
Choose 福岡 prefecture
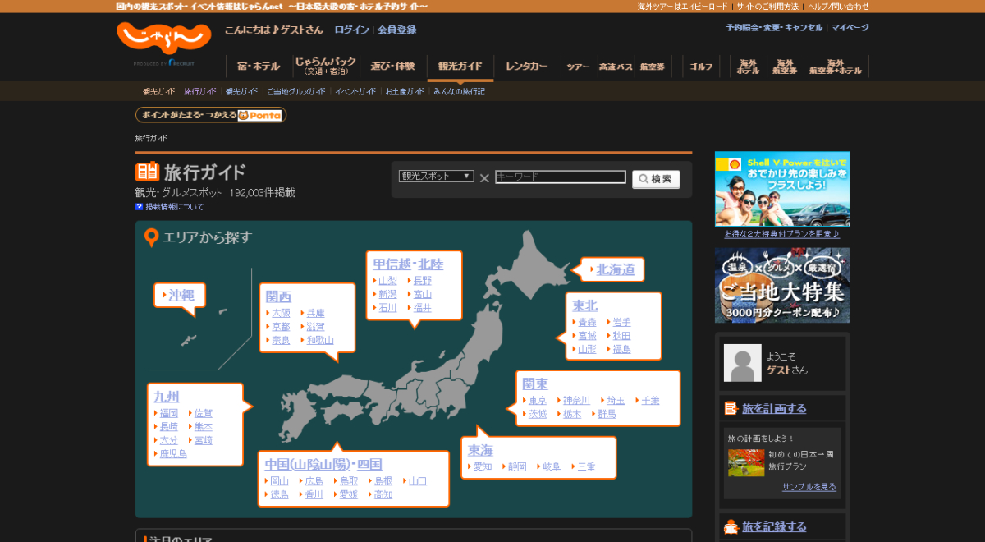(x=168, y=414)
